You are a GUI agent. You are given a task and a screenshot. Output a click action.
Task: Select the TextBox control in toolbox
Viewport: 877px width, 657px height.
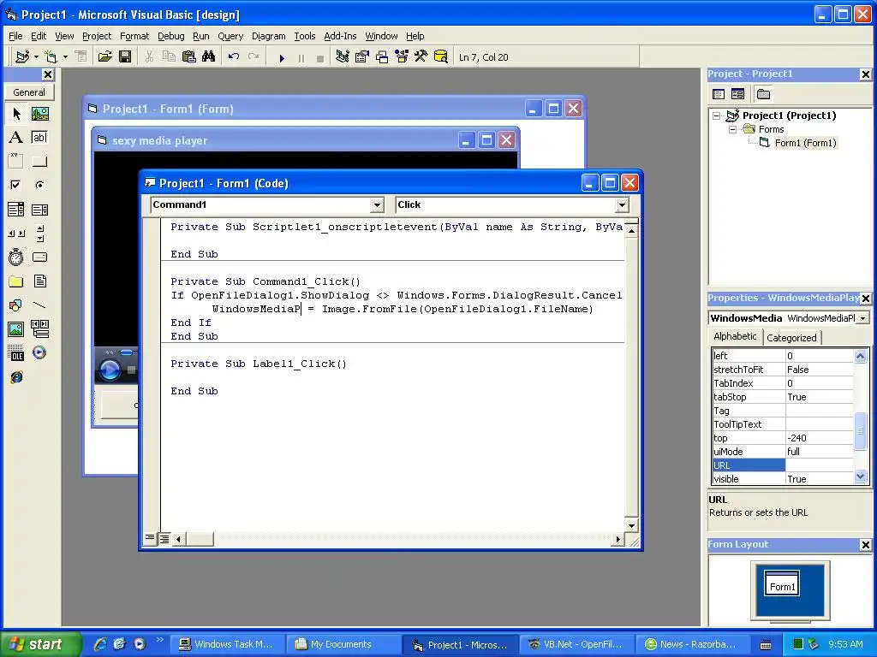tap(39, 138)
